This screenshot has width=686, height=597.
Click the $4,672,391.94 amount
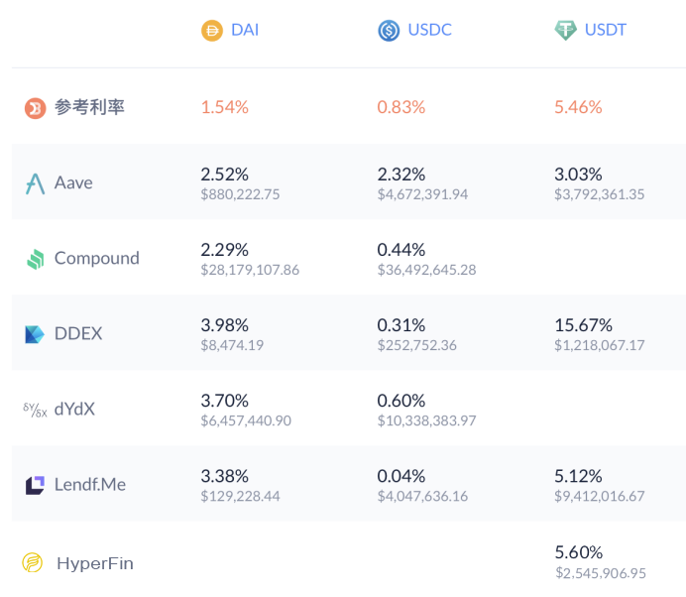tap(422, 194)
